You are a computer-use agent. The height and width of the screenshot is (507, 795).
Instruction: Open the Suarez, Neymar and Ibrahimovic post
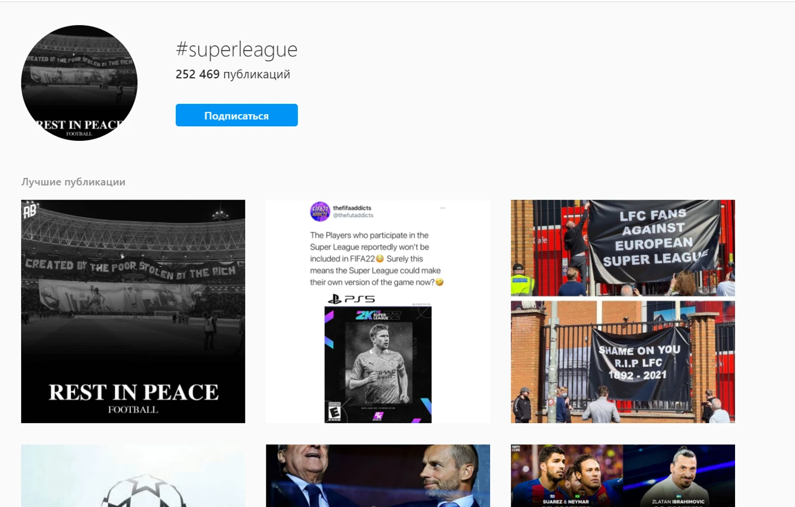click(623, 476)
